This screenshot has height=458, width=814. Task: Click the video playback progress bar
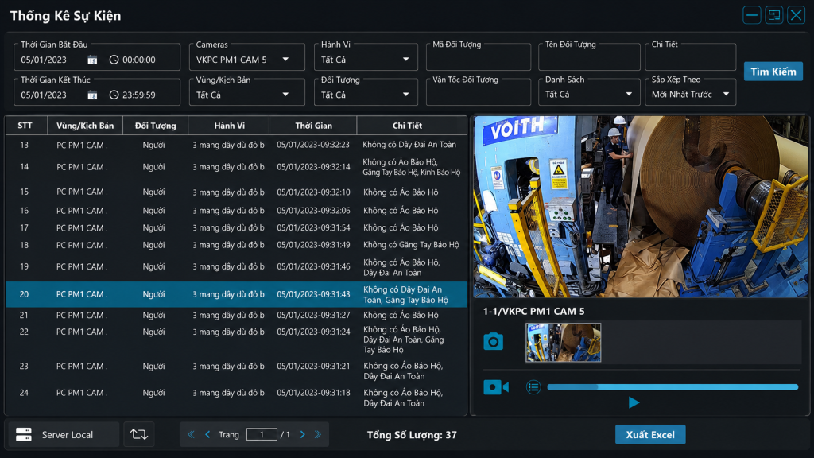pyautogui.click(x=673, y=387)
